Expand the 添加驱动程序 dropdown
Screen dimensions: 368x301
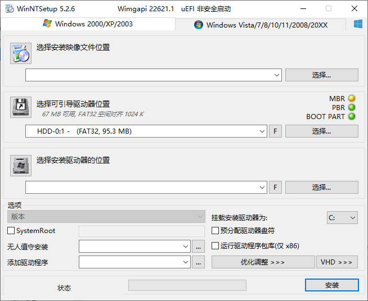point(186,262)
